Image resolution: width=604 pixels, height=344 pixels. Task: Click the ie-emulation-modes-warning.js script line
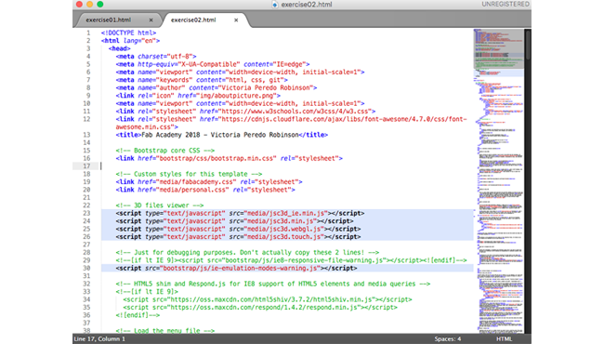[236, 268]
